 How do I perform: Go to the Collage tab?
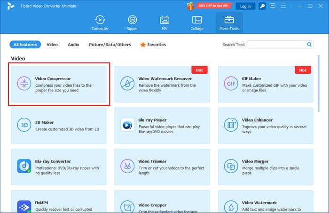(197, 23)
